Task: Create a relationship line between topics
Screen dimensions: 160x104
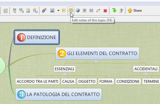Action: pyautogui.click(x=98, y=11)
